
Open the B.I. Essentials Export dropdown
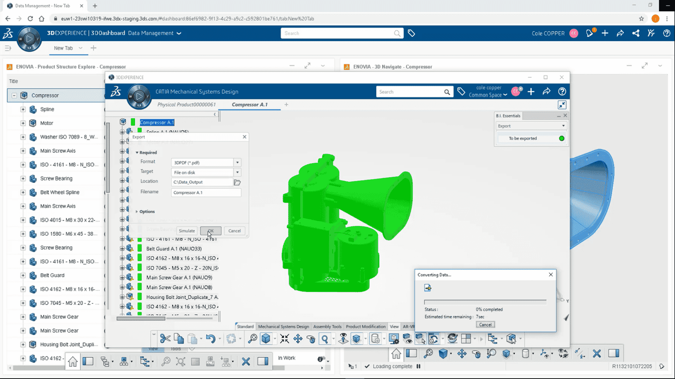point(563,126)
